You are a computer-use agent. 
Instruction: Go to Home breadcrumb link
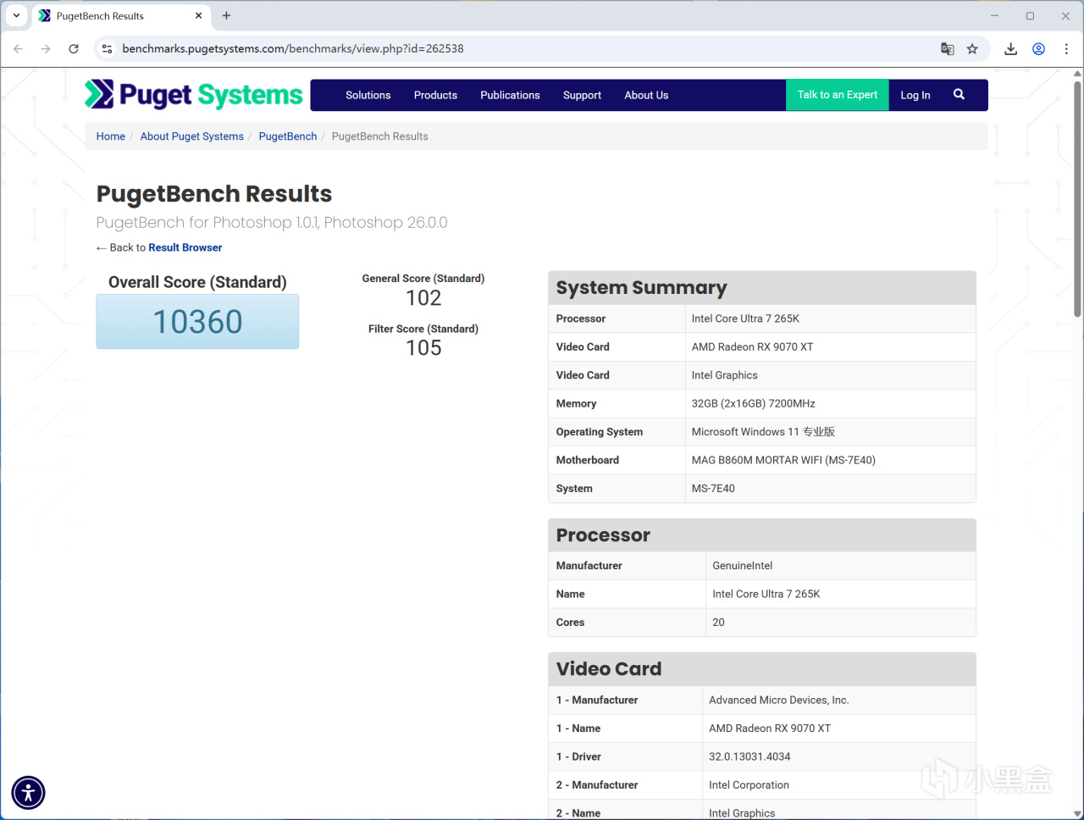(x=111, y=136)
